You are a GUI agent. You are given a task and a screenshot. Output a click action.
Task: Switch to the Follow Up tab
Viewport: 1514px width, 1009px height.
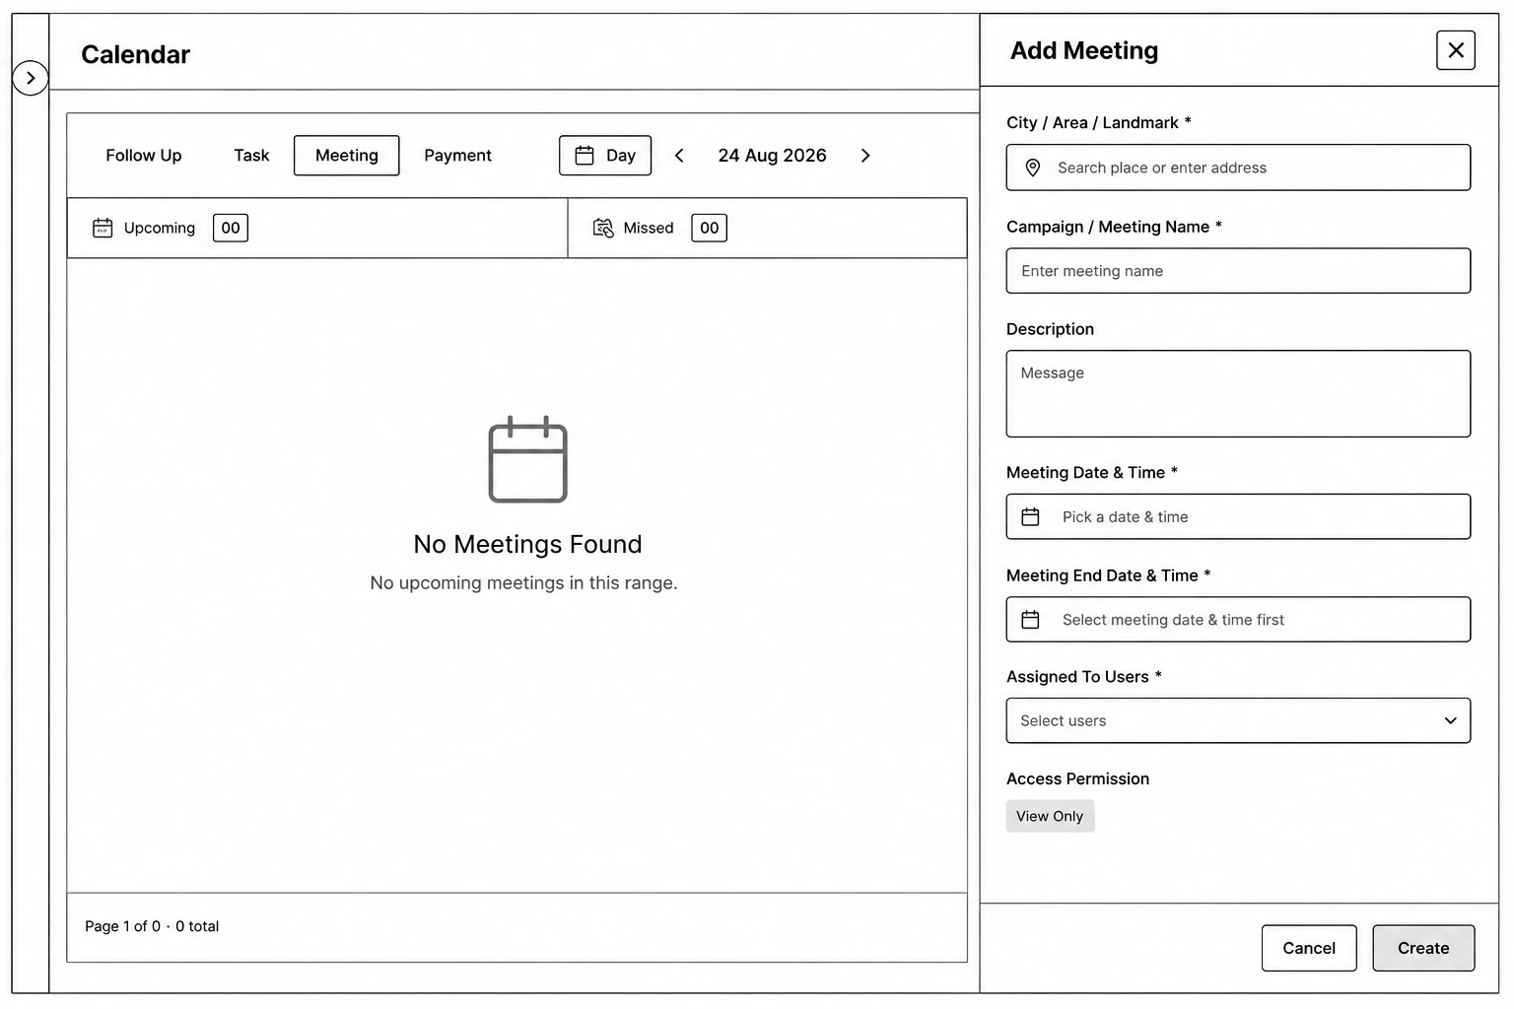[144, 156]
